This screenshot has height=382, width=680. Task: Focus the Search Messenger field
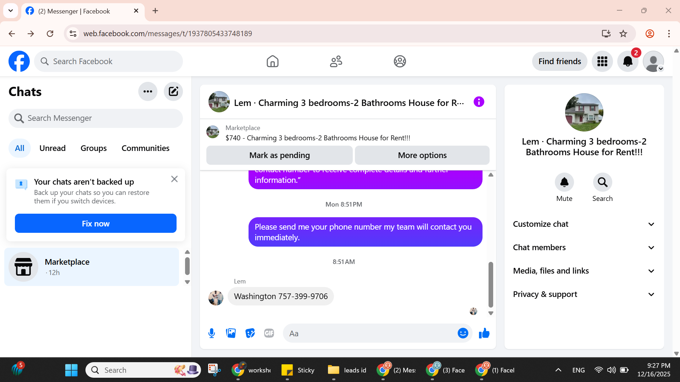96,118
